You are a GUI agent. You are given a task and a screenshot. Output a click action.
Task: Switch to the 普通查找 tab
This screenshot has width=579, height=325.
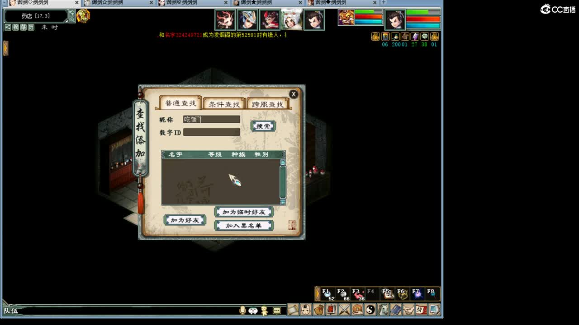(x=180, y=103)
